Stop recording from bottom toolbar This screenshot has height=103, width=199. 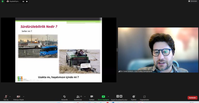(x=121, y=96)
